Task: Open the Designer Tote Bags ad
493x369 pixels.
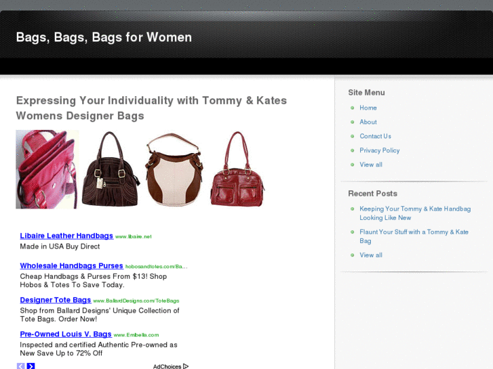Action: pos(56,300)
